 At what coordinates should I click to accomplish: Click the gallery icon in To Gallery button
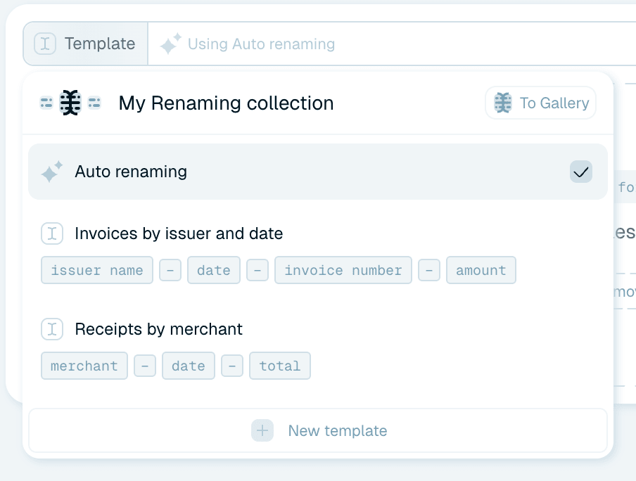(x=503, y=103)
